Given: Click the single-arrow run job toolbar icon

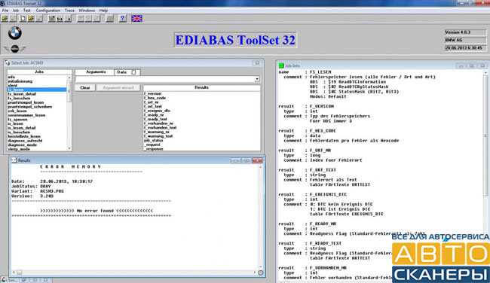Looking at the screenshot, I should tap(68, 19).
